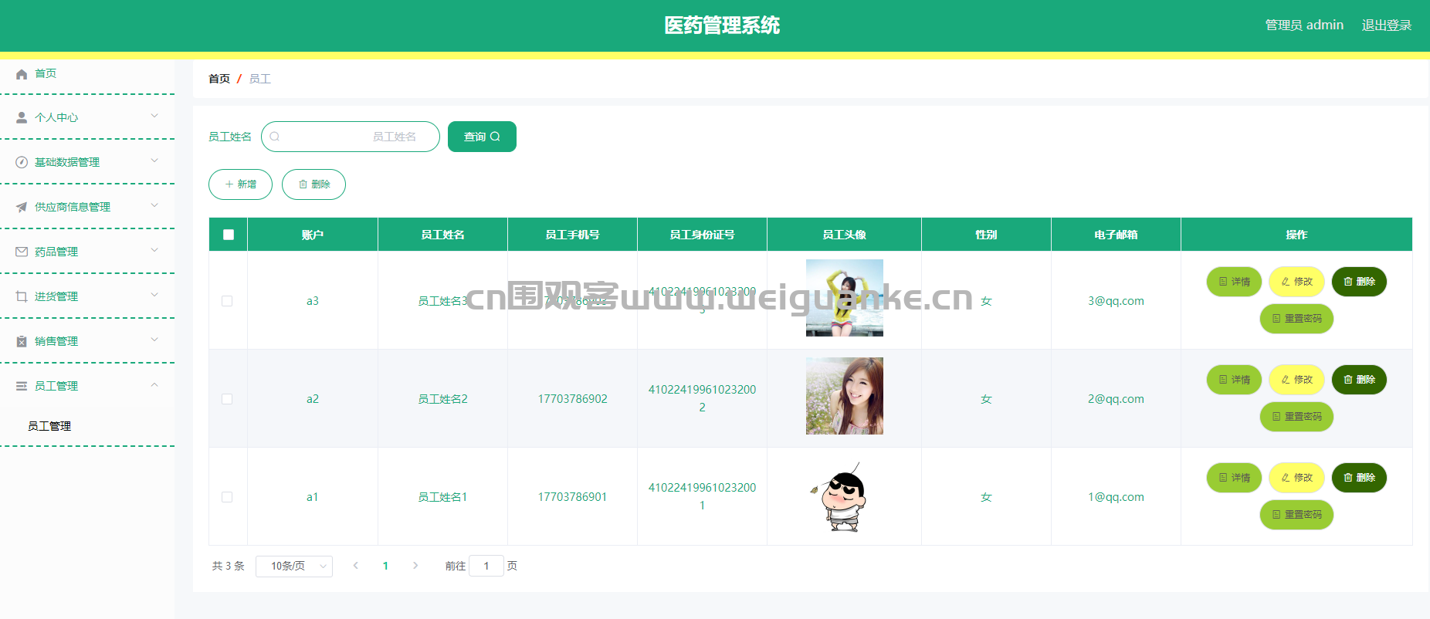The width and height of the screenshot is (1430, 619).
Task: Open employee a2's avatar photo
Action: coord(844,396)
